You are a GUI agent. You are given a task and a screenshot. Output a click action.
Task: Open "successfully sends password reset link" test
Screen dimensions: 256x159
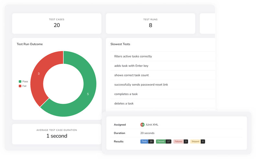coord(141,85)
